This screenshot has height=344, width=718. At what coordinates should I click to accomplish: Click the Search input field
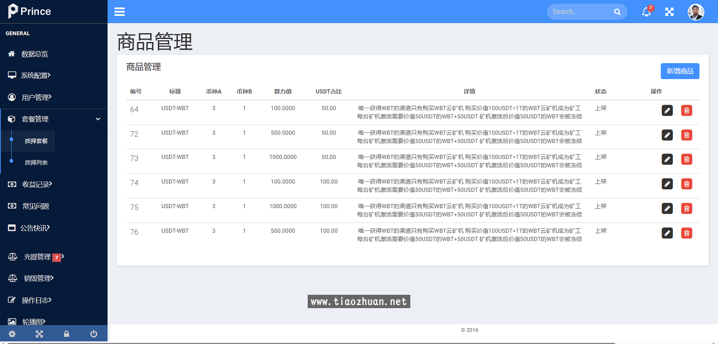(581, 12)
